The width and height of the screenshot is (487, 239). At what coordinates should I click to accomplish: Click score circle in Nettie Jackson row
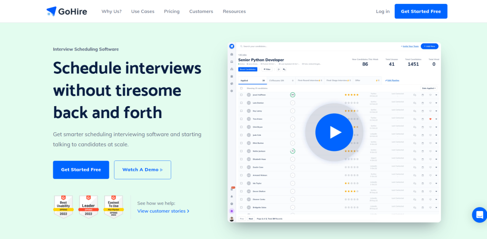(x=292, y=151)
